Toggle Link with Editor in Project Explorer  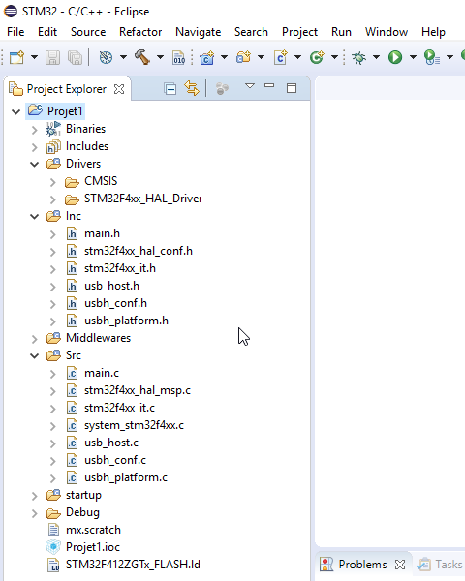tap(192, 88)
